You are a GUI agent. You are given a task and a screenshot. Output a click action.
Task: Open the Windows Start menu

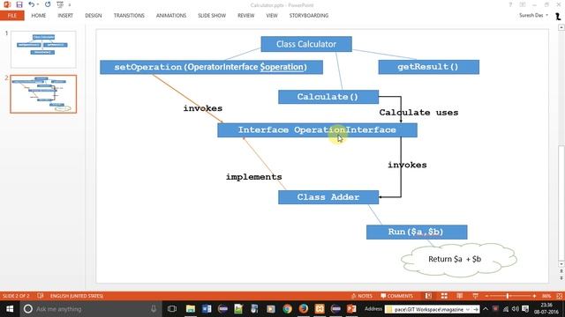click(10, 309)
